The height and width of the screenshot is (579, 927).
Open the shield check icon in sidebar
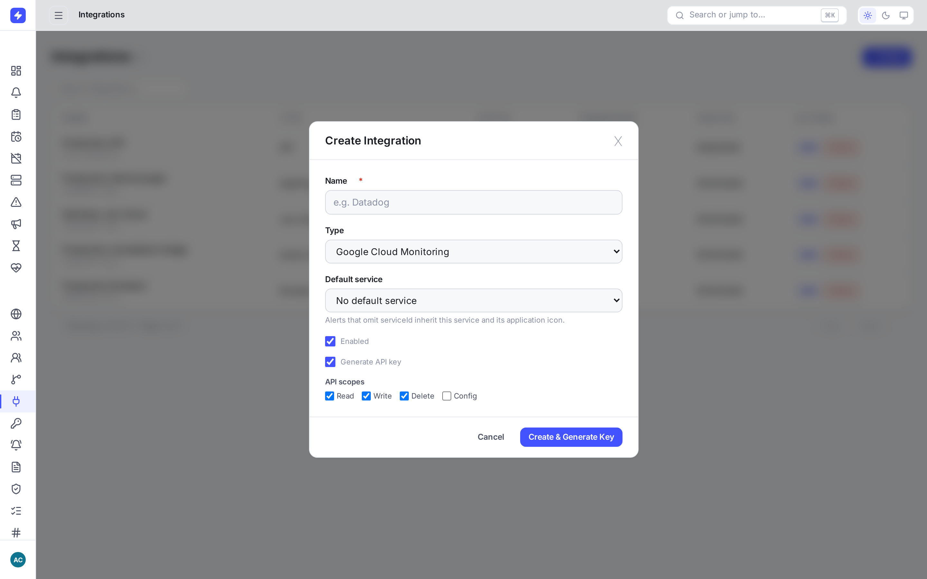tap(16, 489)
